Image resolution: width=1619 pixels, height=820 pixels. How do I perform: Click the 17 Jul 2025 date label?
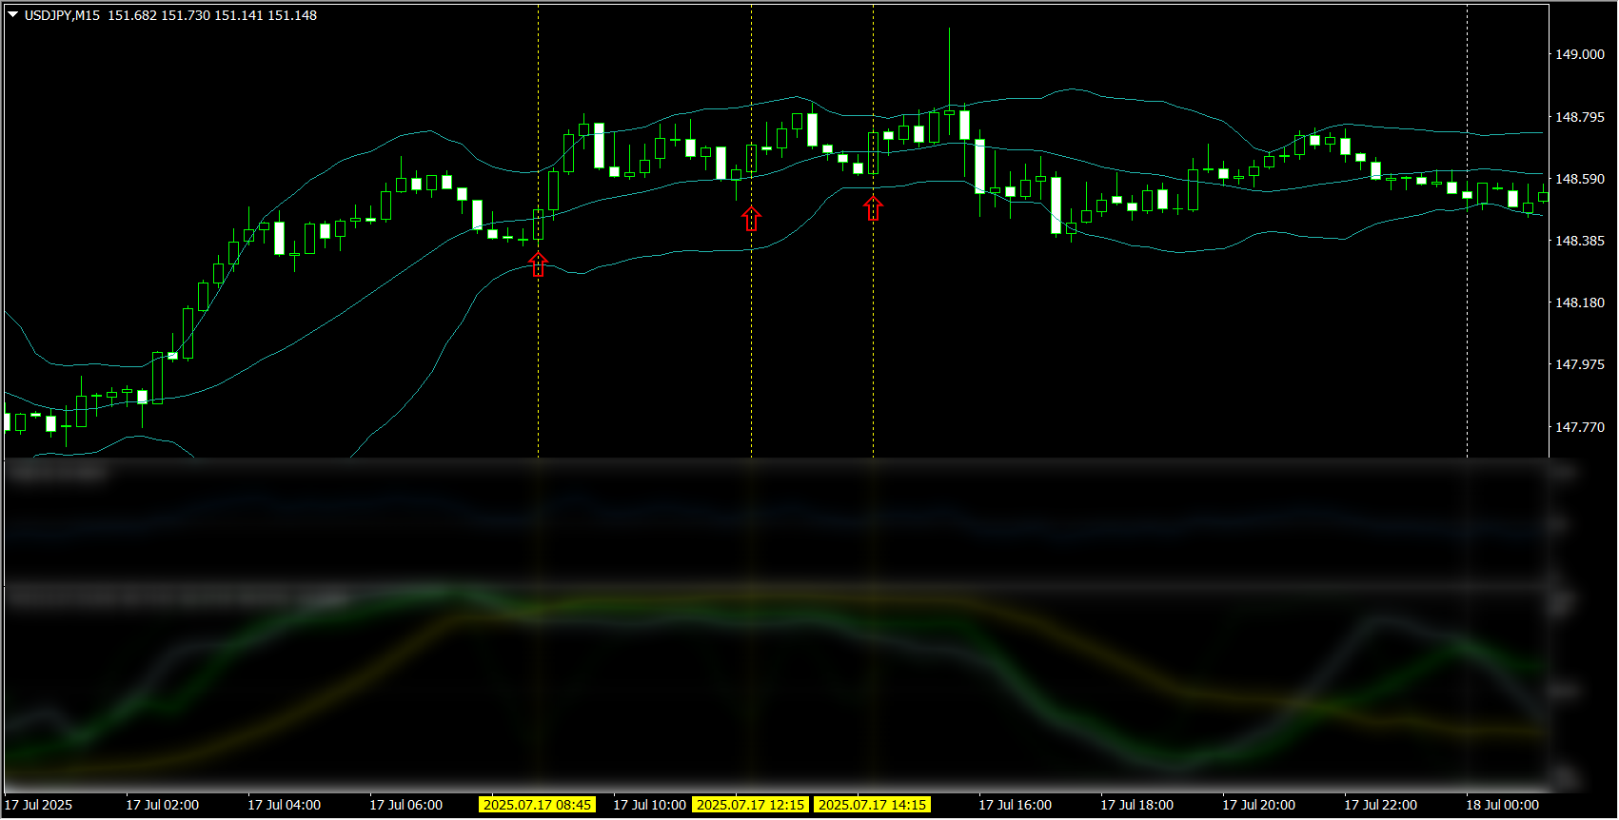point(38,805)
